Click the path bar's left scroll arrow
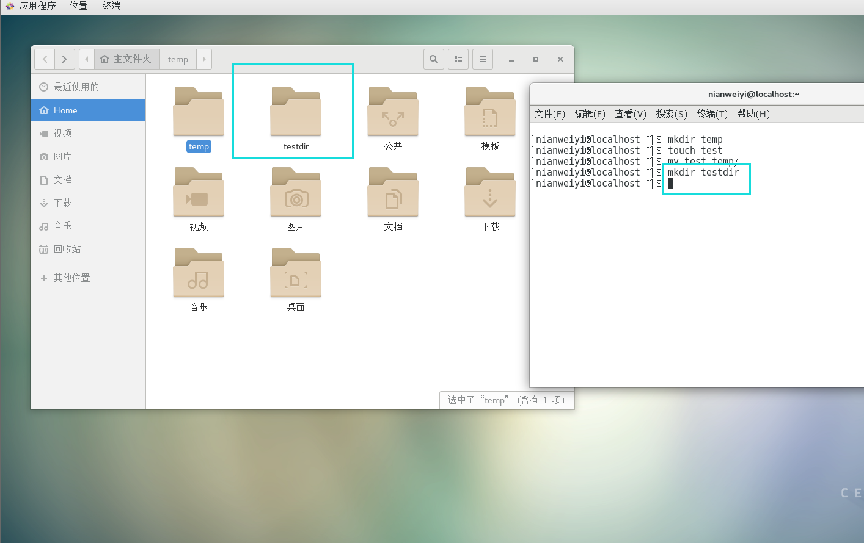864x543 pixels. point(87,59)
